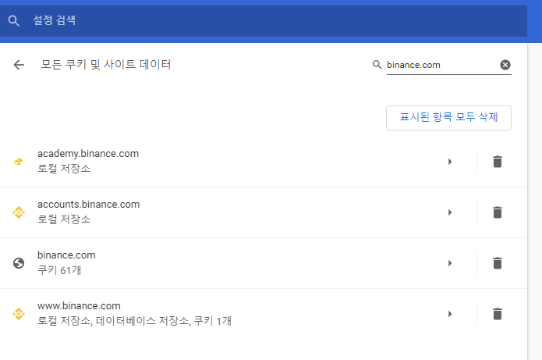Expand the accounts.binance.com details arrow
Screen dimensions: 542x360
pos(450,212)
